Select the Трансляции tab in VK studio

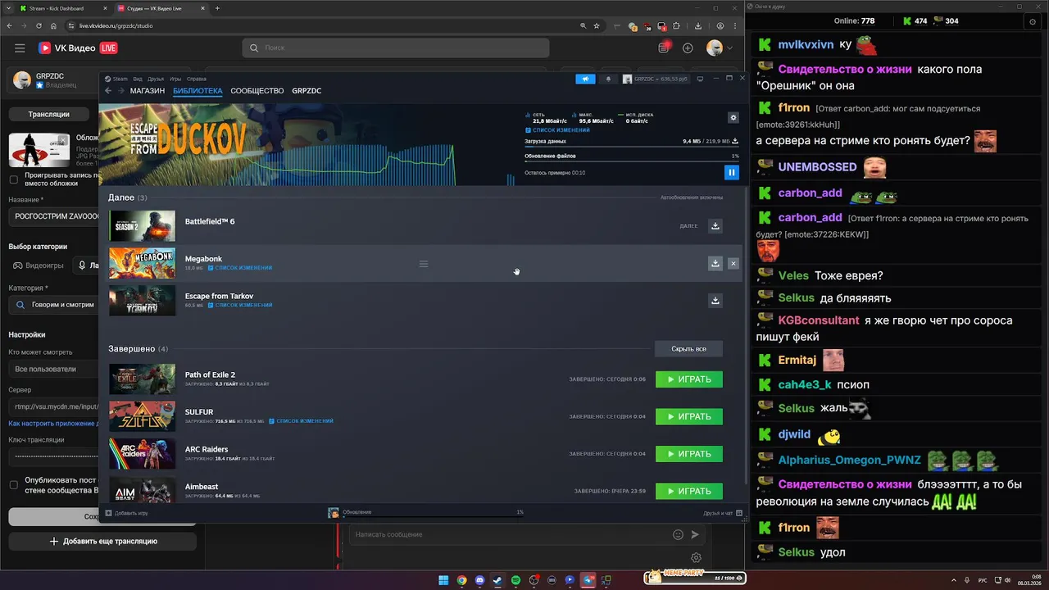tap(49, 114)
